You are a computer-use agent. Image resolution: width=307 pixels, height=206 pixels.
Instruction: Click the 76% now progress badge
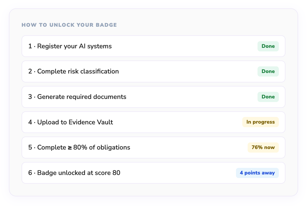click(x=263, y=148)
